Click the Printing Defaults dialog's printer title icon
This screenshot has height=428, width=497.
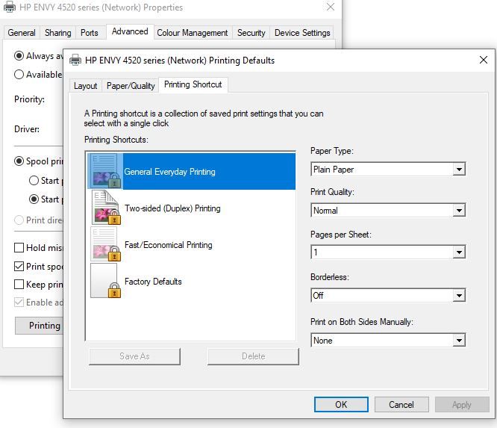click(75, 60)
